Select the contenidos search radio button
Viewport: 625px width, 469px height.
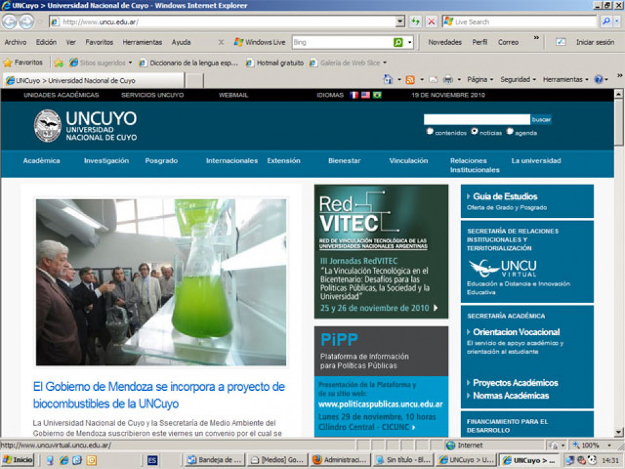coord(430,131)
